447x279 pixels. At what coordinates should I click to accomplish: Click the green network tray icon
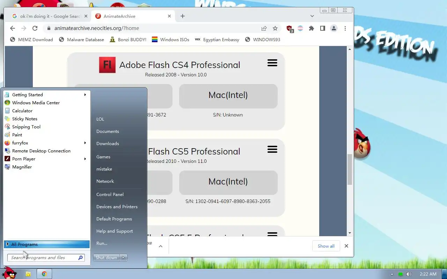point(401,274)
